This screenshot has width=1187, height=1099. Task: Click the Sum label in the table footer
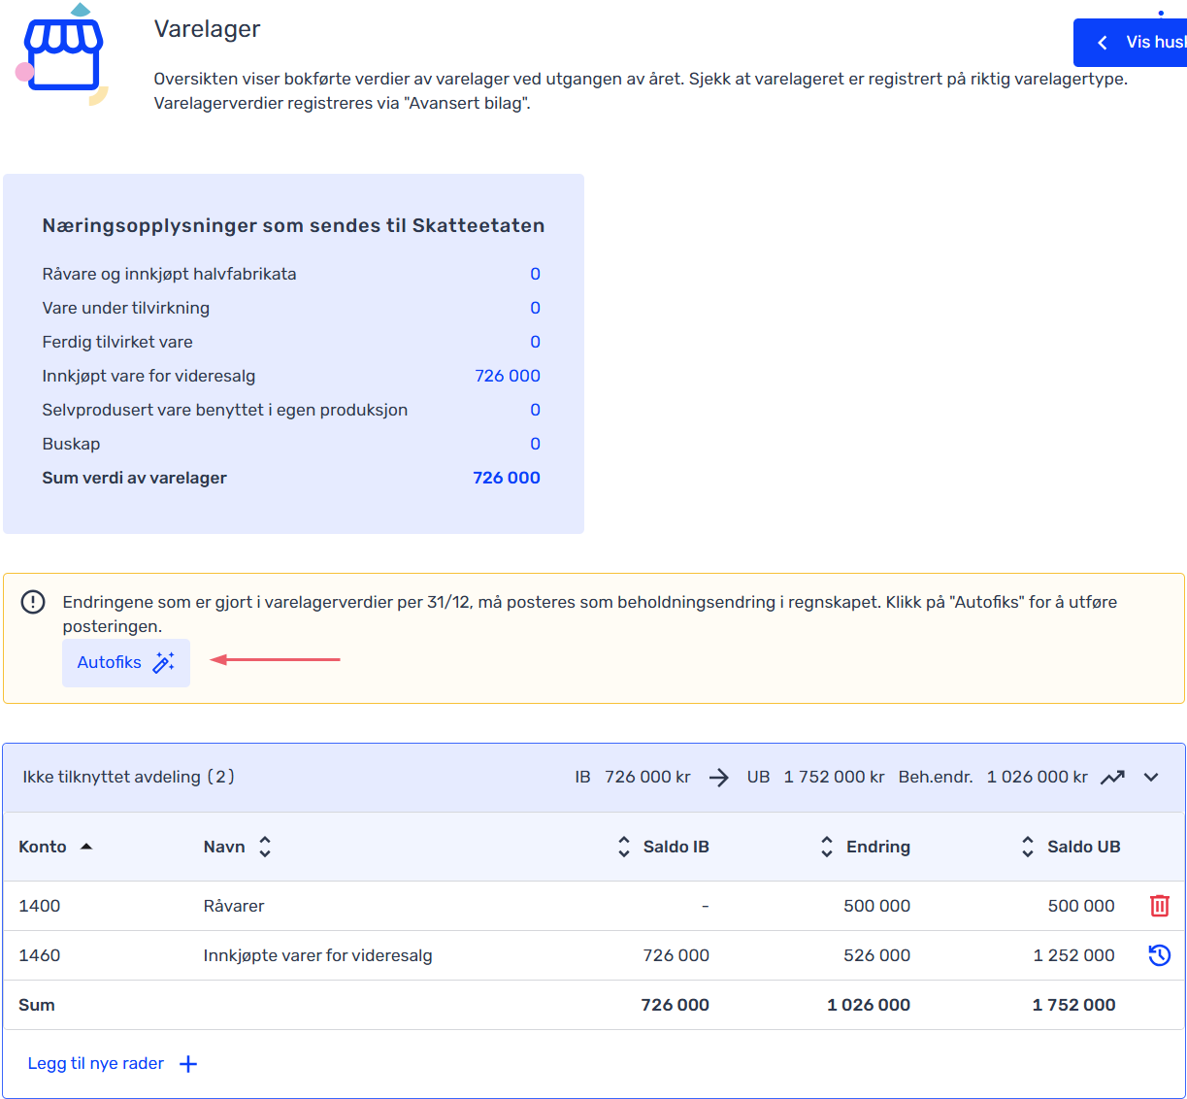coord(37,1005)
